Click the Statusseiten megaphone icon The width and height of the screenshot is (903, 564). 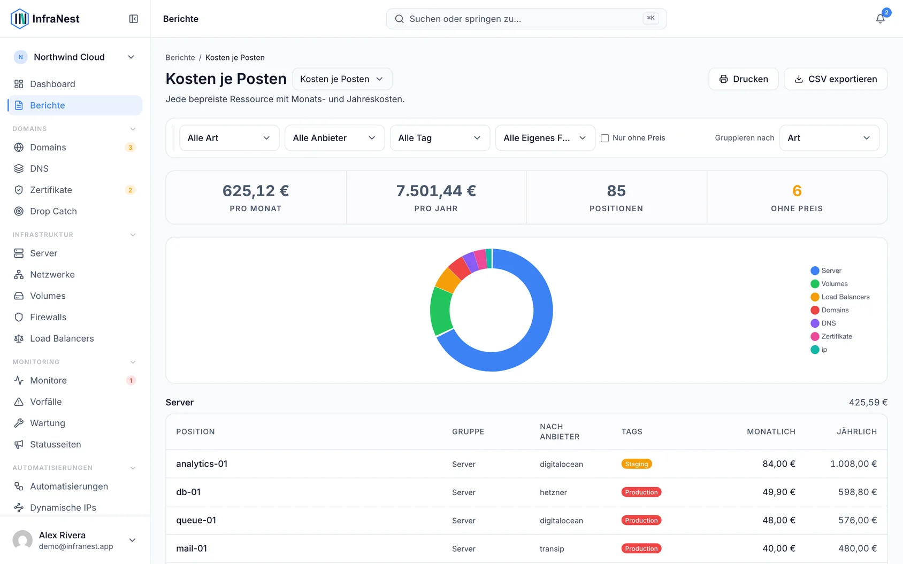pos(19,444)
